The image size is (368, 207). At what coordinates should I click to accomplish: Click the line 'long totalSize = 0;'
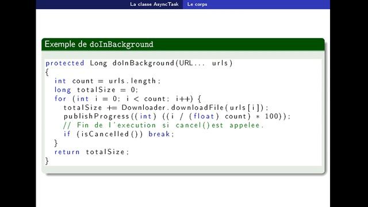[x=96, y=90]
